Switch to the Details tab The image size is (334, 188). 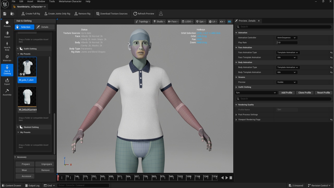(x=45, y=27)
